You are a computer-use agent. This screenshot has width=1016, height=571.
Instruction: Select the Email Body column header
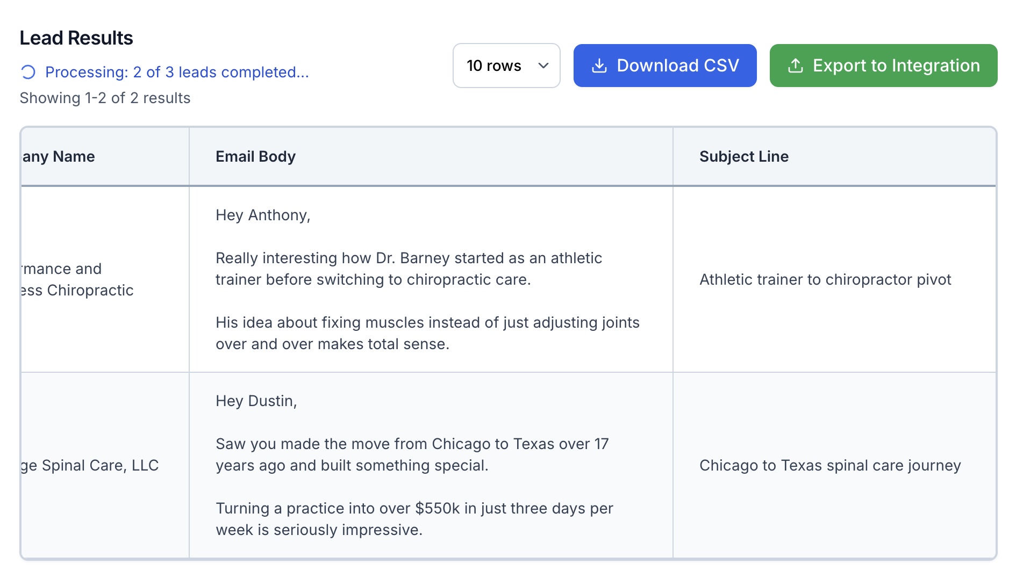(255, 156)
